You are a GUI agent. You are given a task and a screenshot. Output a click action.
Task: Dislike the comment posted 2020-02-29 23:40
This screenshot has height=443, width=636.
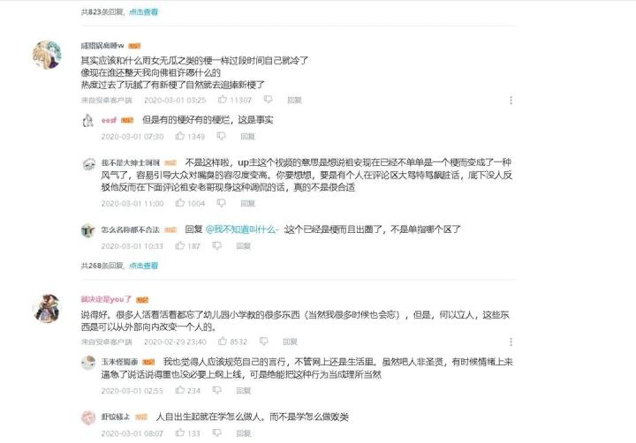[x=263, y=342]
